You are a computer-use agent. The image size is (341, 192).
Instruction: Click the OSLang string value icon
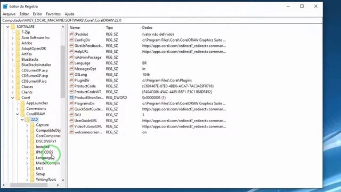pos(71,75)
